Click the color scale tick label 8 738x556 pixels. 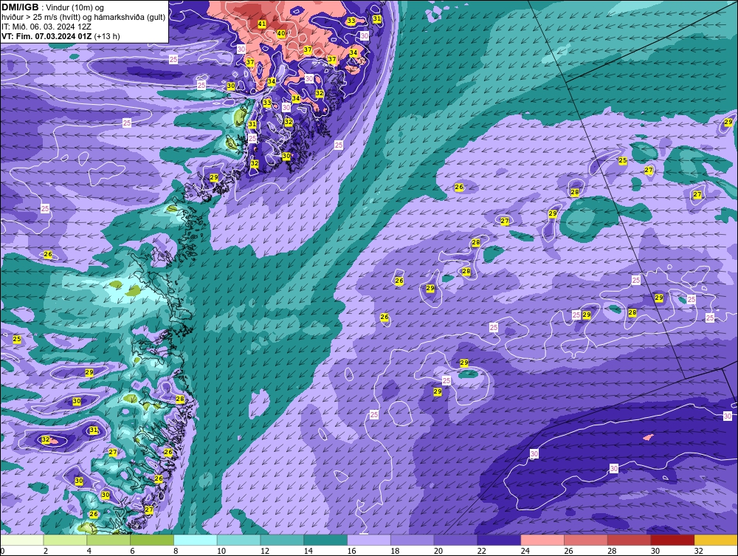coord(176,551)
